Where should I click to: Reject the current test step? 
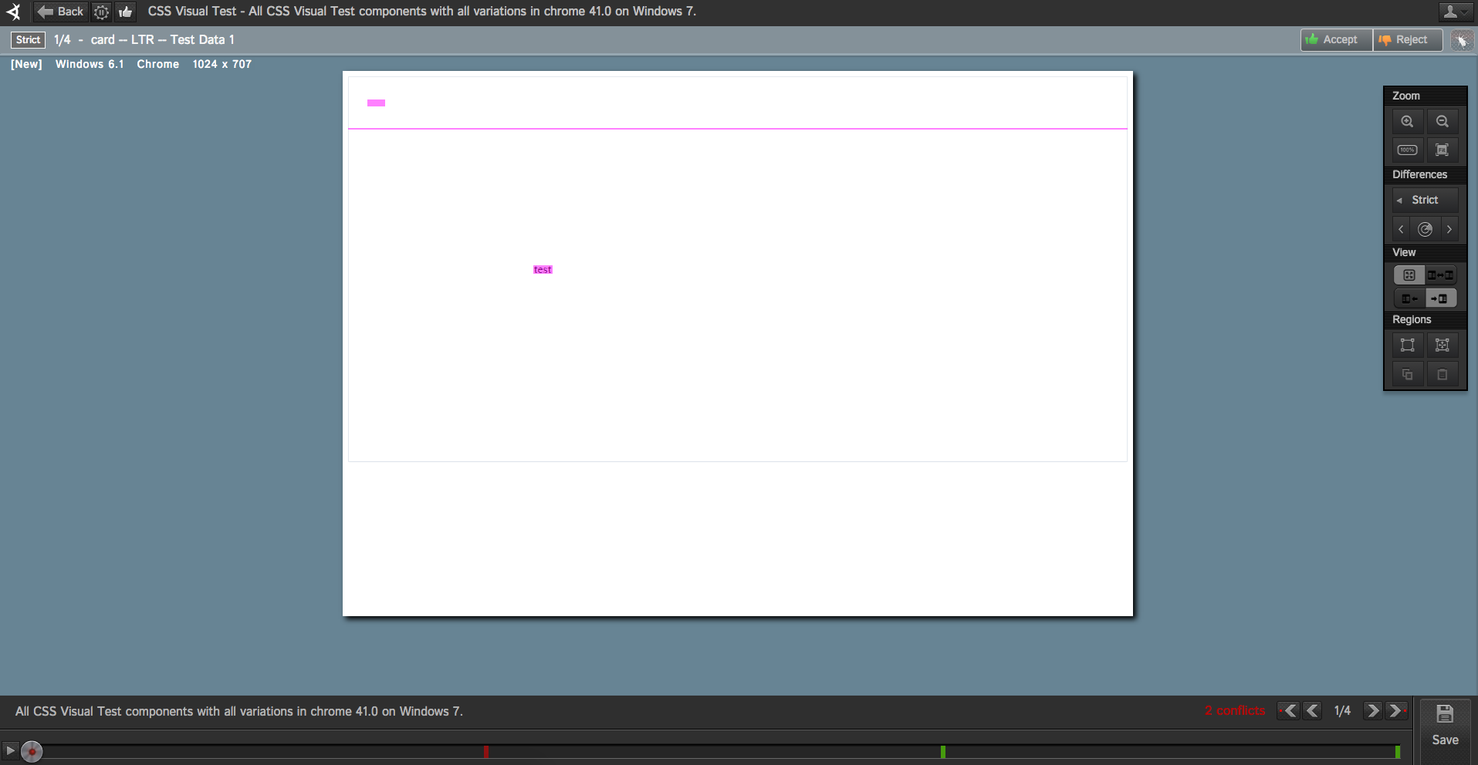pyautogui.click(x=1406, y=39)
